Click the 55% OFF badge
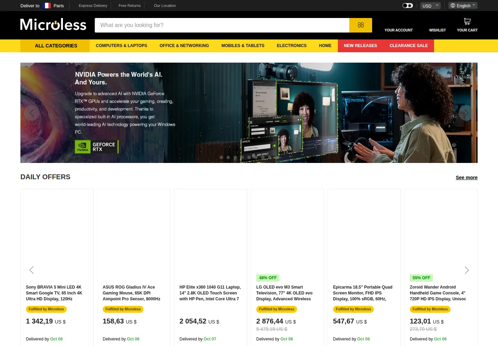This screenshot has height=346, width=498. click(x=421, y=278)
